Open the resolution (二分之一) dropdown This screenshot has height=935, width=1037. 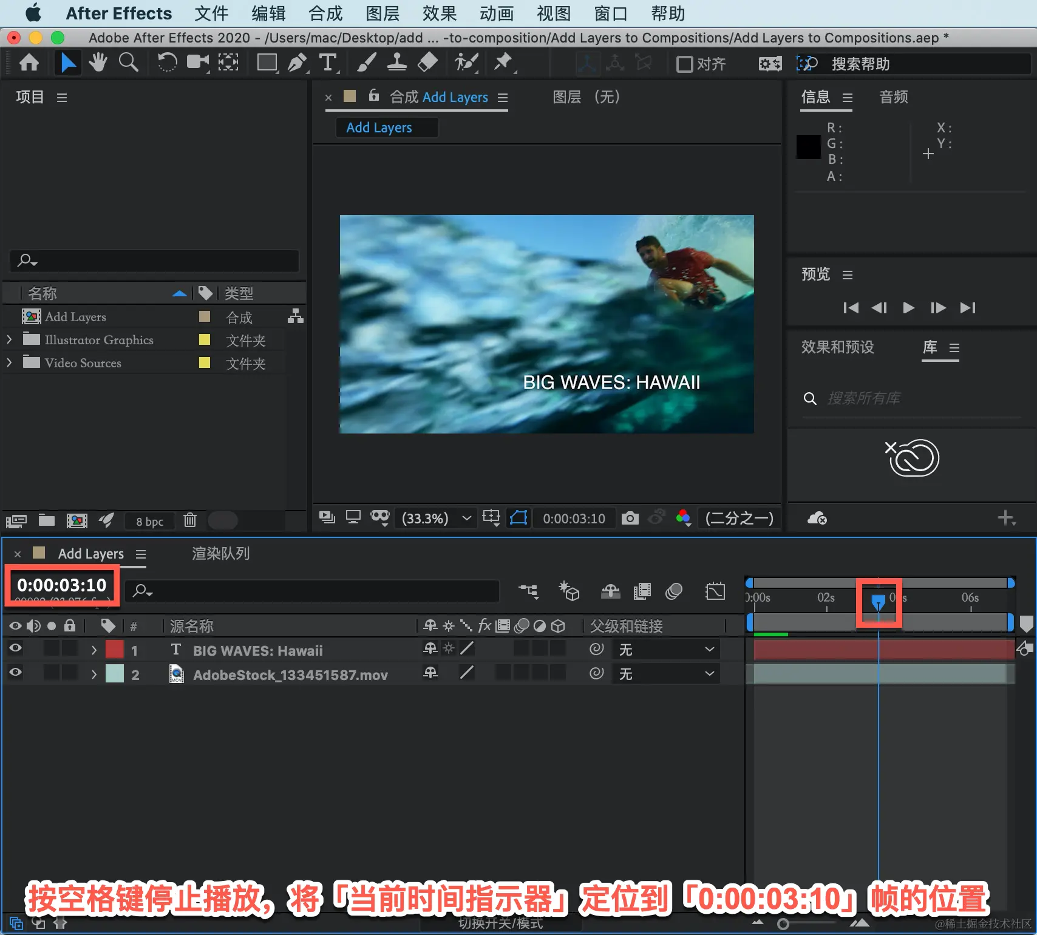point(738,518)
